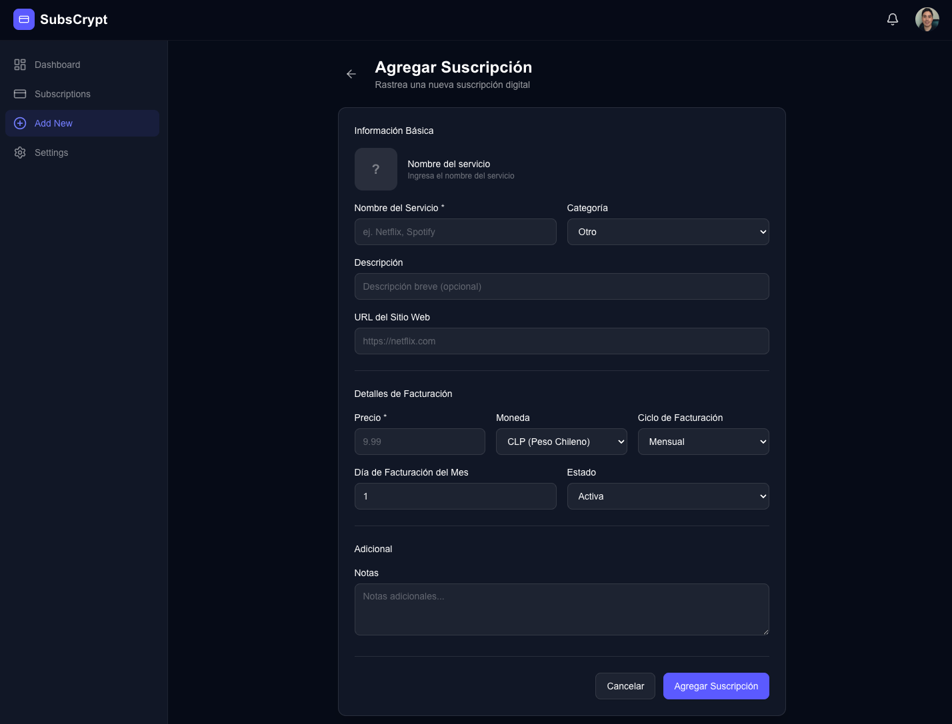Expand the Moneda currency dropdown

[x=561, y=442]
